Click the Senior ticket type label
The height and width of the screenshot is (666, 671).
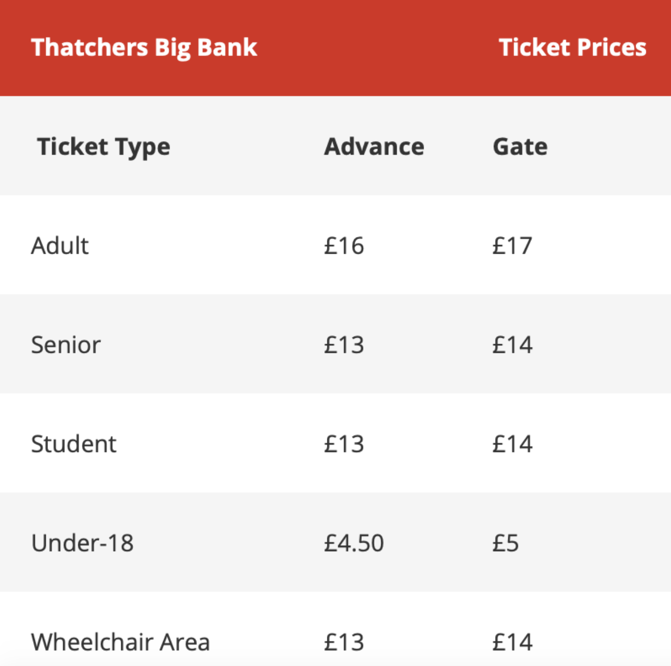(x=65, y=345)
